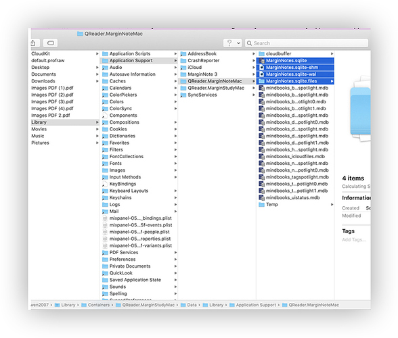
Task: Expand the Application Scripts folder arrow
Action: click(175, 54)
